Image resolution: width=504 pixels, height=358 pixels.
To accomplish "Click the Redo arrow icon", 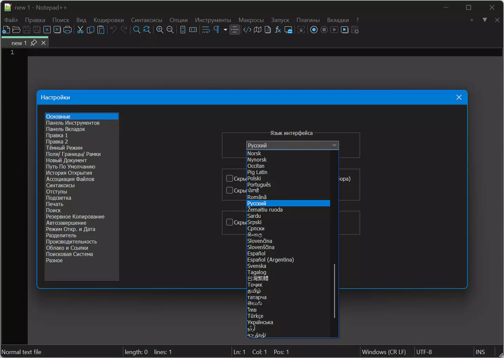I will point(124,30).
